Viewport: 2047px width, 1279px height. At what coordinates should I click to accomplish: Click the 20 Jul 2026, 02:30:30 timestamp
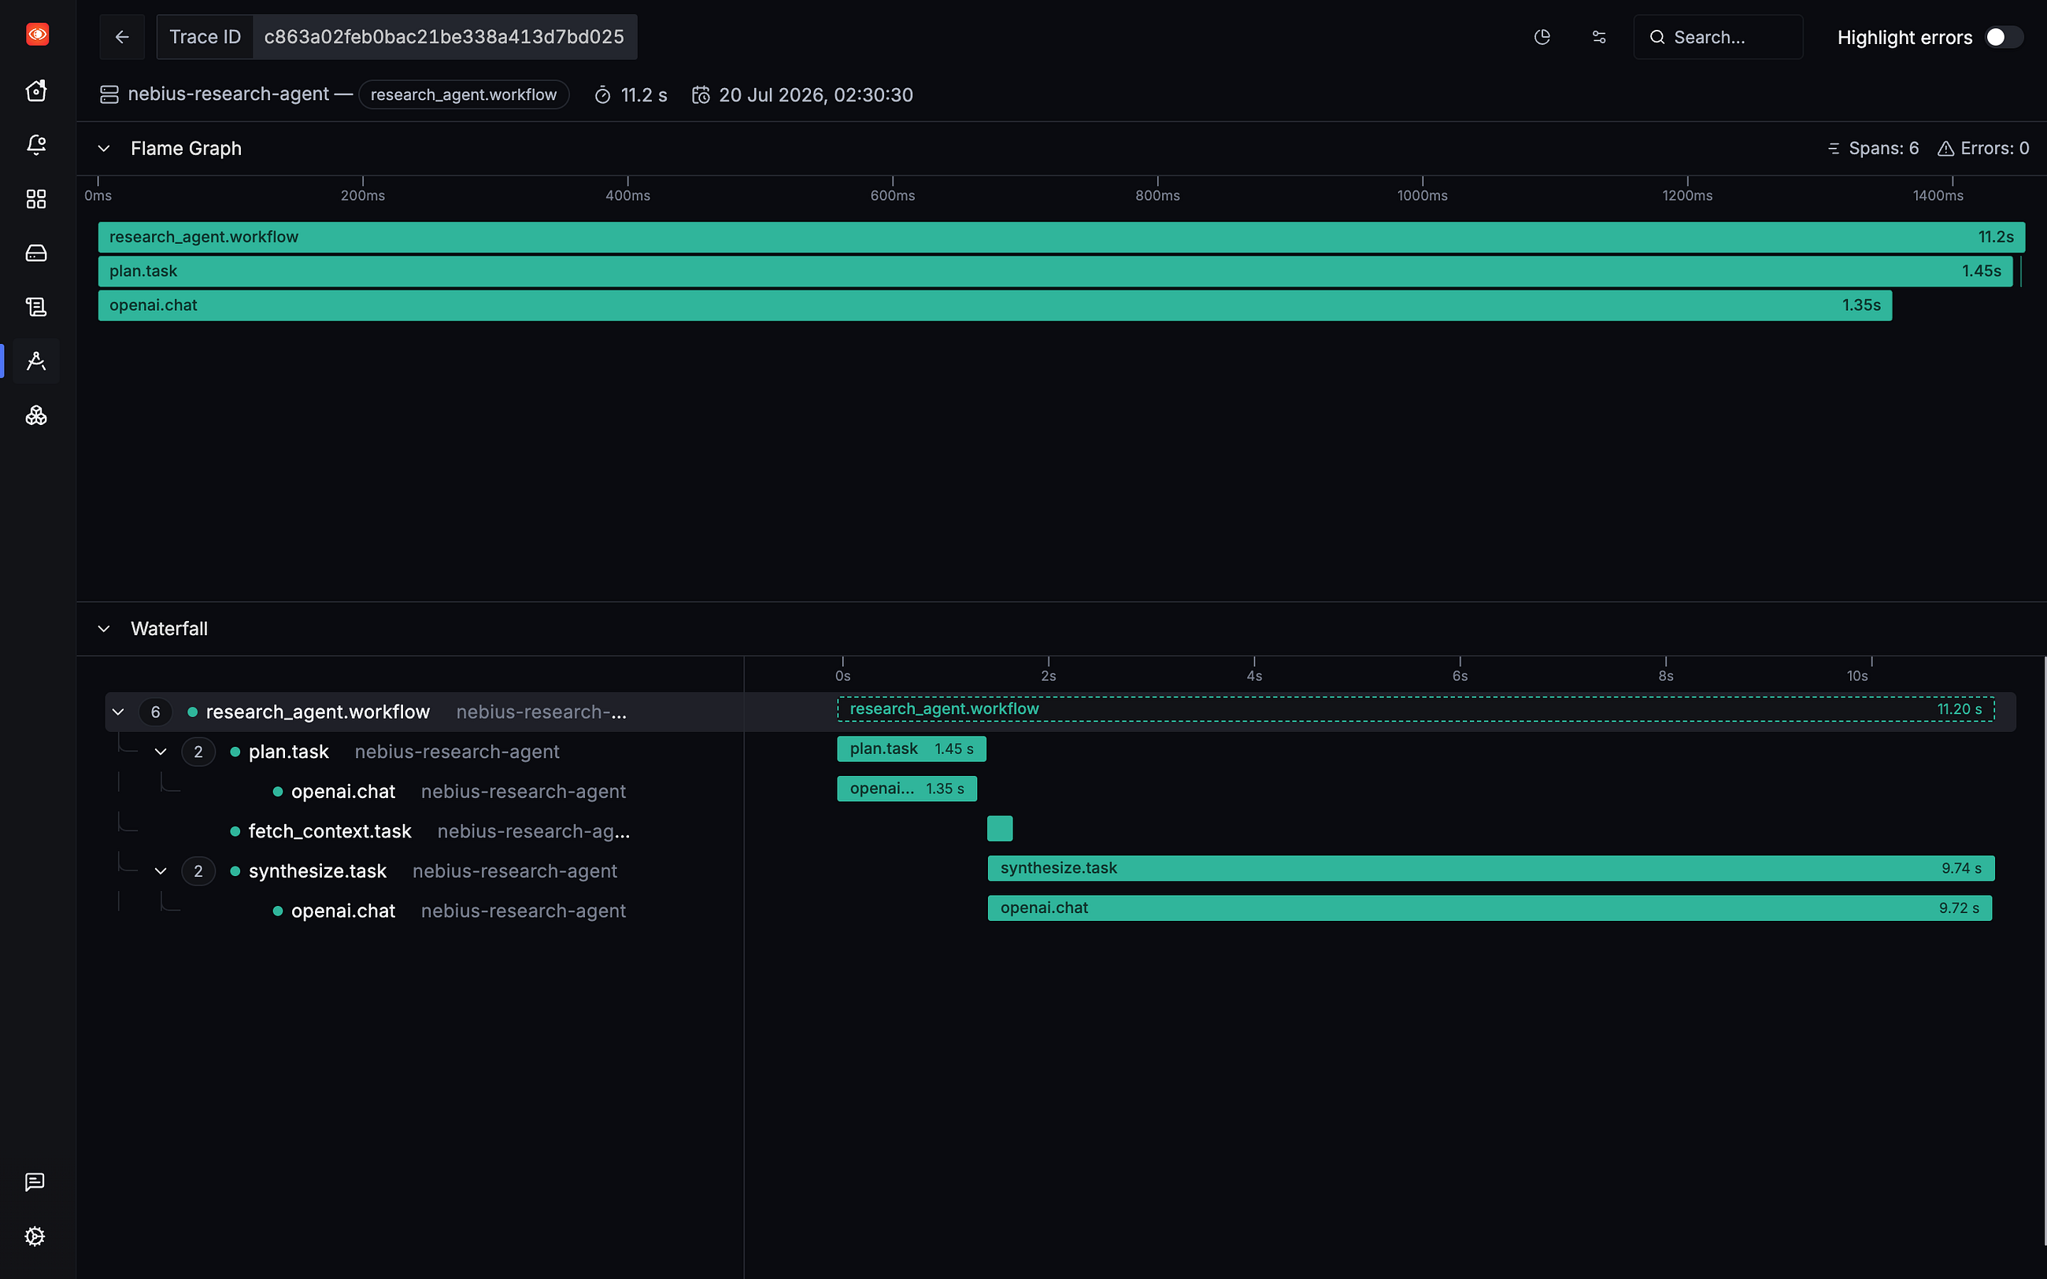tap(816, 94)
